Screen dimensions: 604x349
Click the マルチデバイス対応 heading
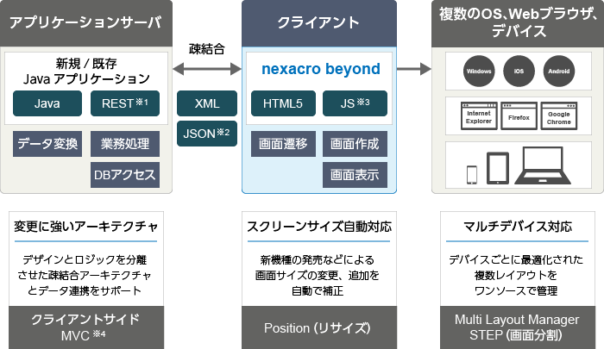click(518, 227)
